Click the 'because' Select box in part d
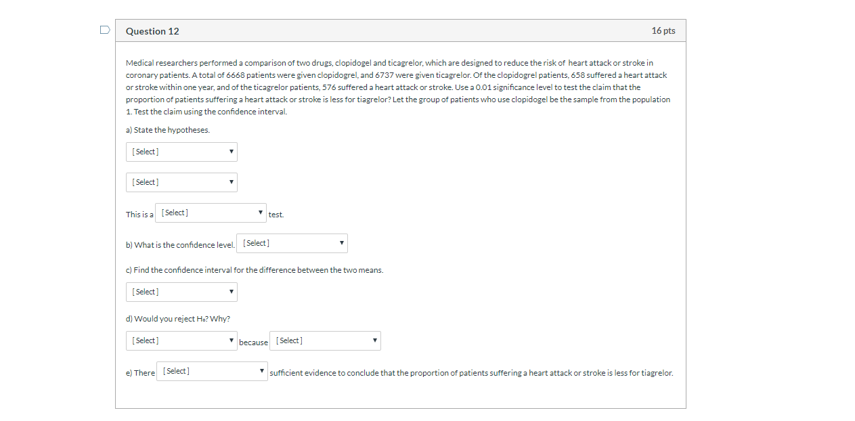Screen dimensions: 855x421 pos(325,340)
